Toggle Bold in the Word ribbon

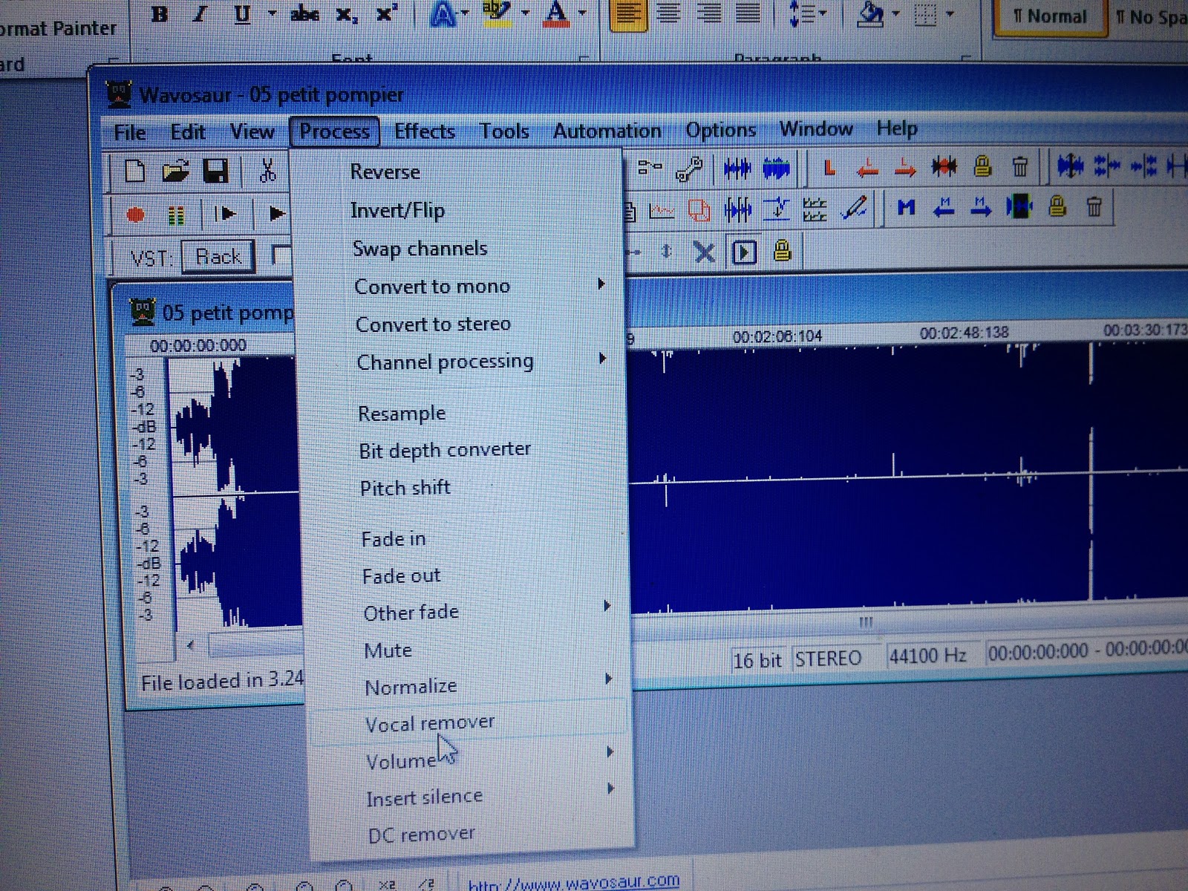coord(159,14)
